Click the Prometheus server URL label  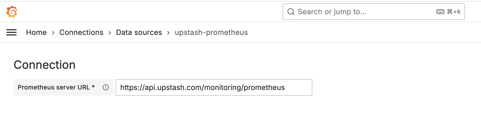point(54,87)
